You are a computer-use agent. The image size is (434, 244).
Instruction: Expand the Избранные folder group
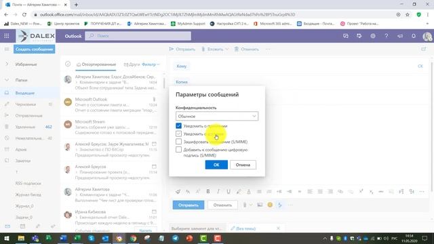click(x=7, y=64)
